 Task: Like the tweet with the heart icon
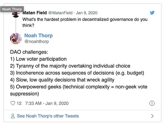[x=13, y=103]
